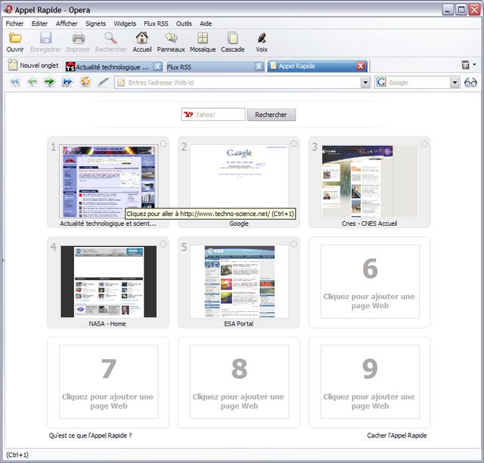The height and width of the screenshot is (463, 484).
Task: Click the Ouvrir folder icon
Action: 15,38
